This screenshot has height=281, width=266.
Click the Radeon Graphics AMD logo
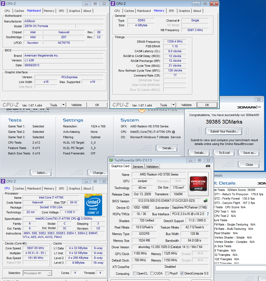(198, 184)
